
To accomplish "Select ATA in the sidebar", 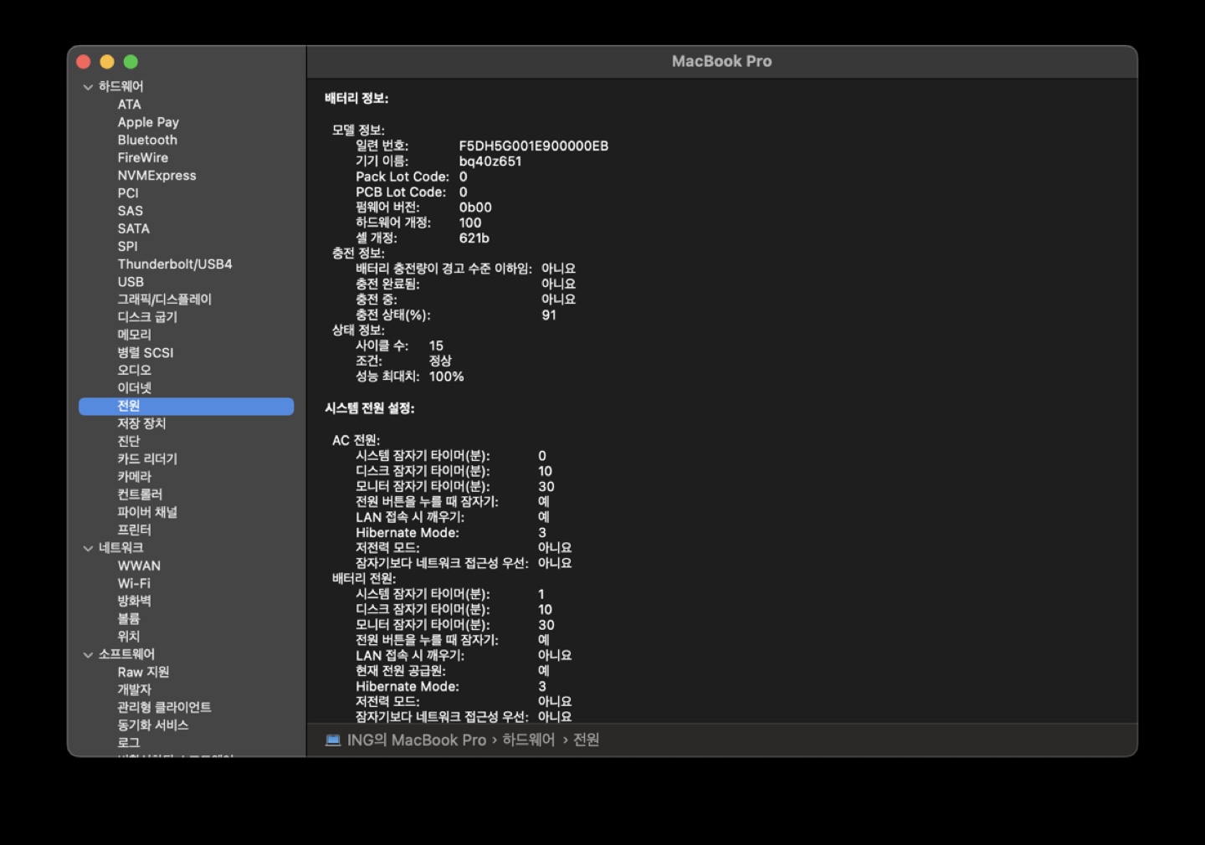I will click(x=129, y=105).
